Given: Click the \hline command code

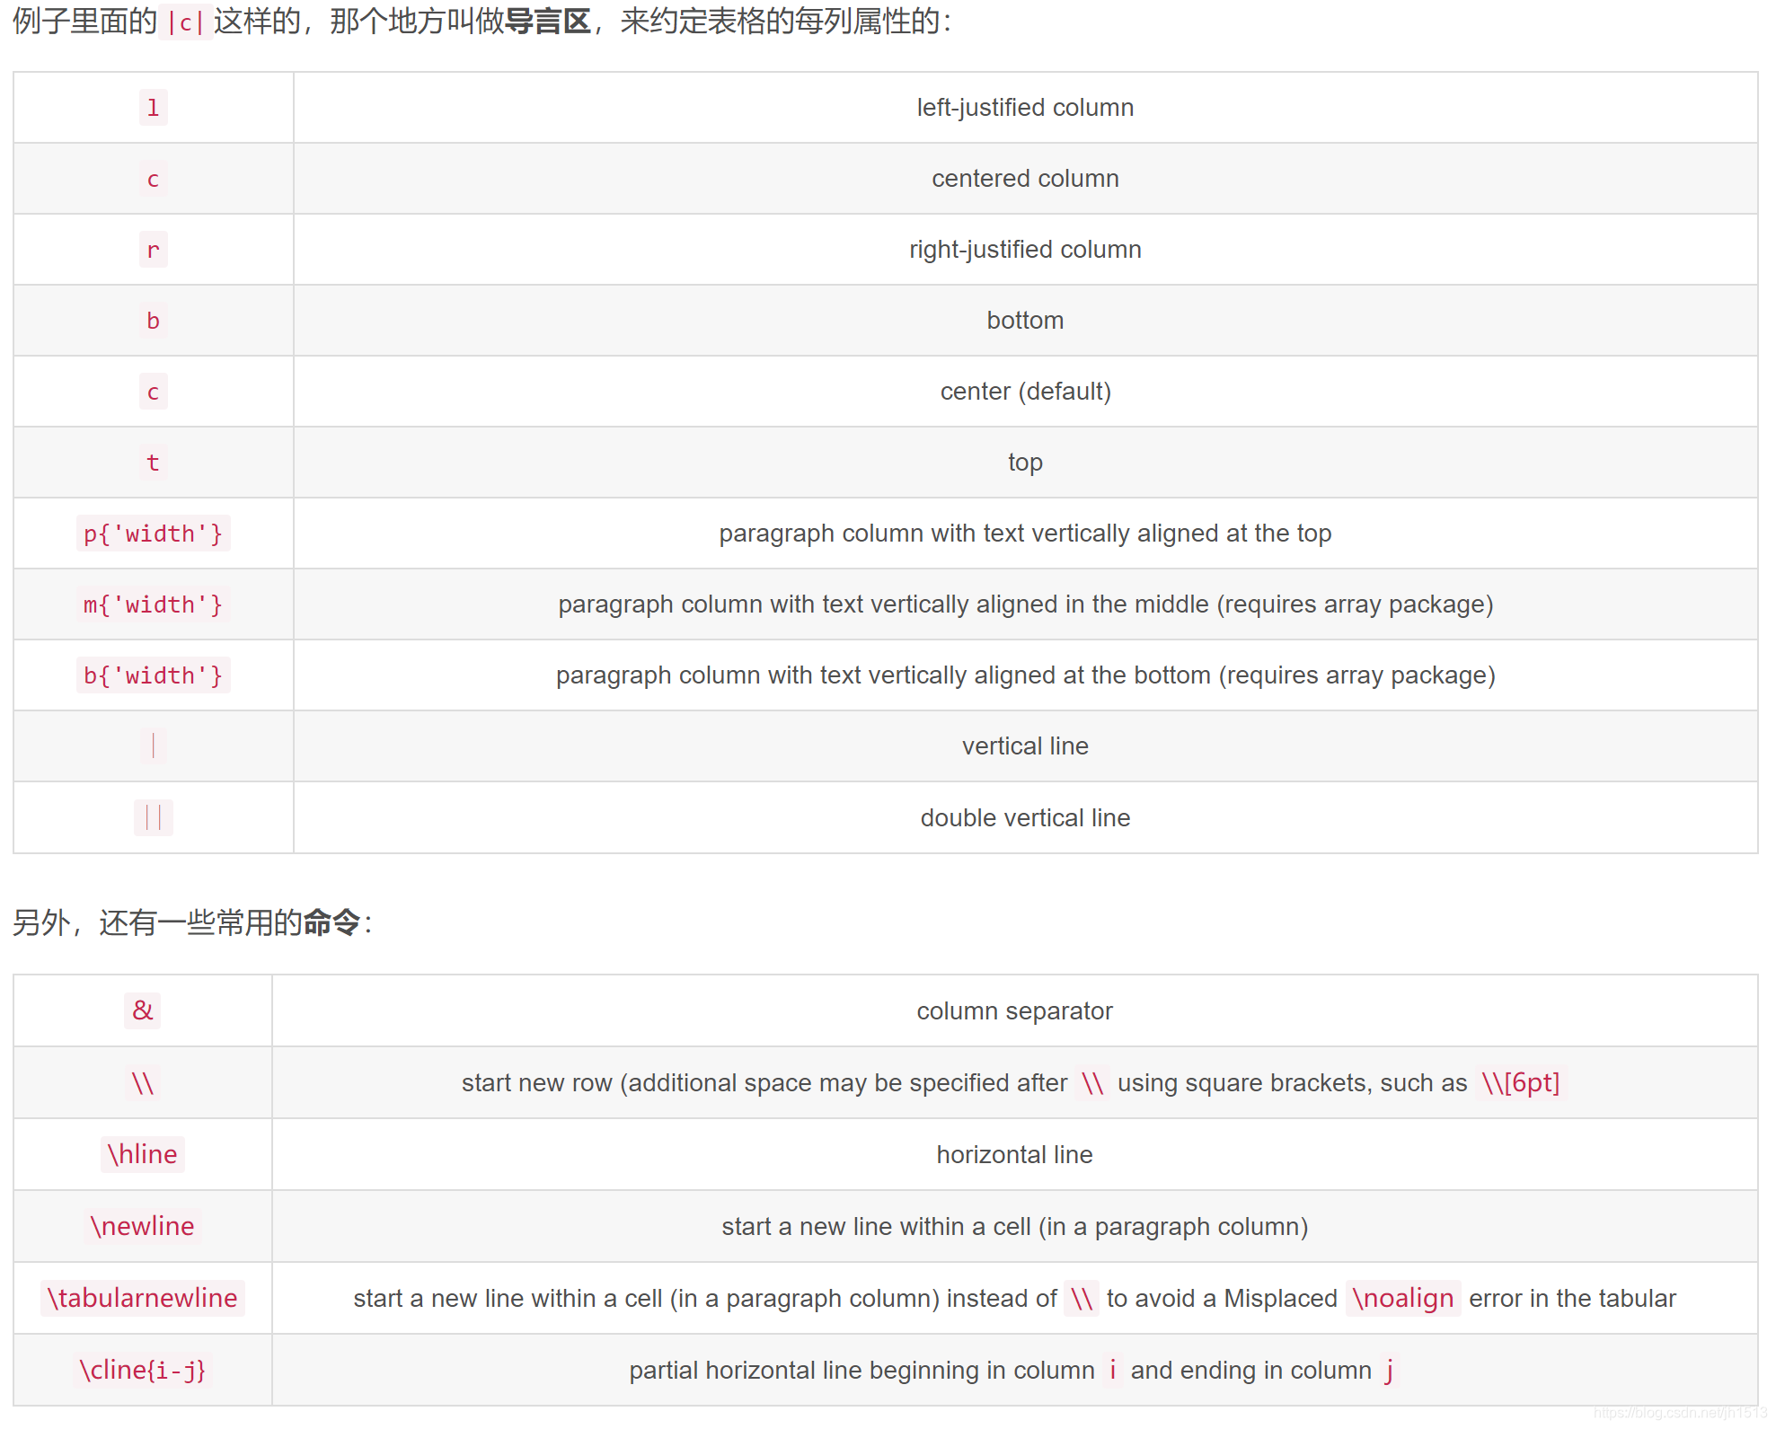Looking at the screenshot, I should click(142, 1154).
